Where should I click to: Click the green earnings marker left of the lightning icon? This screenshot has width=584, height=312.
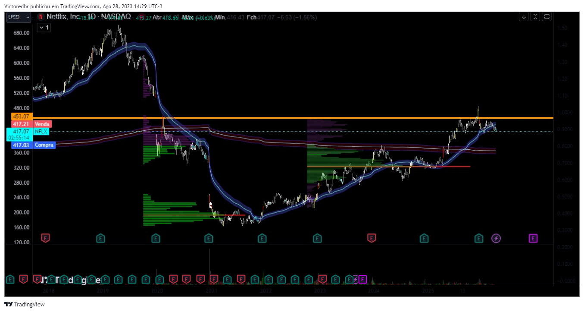[x=479, y=238]
